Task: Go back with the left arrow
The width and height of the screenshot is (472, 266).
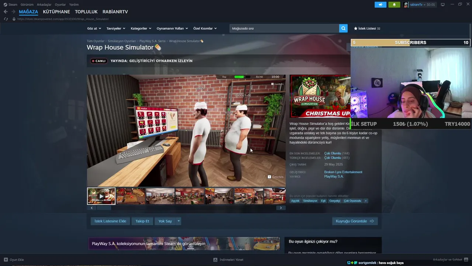Action: [x=6, y=12]
